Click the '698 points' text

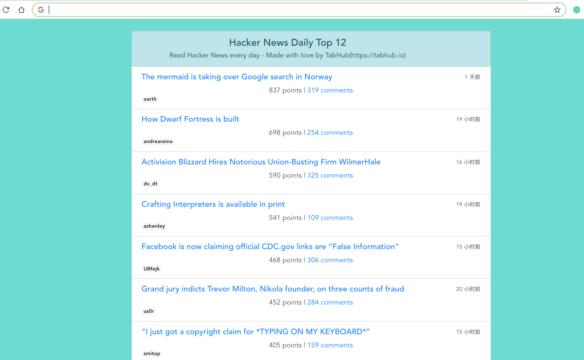click(285, 132)
